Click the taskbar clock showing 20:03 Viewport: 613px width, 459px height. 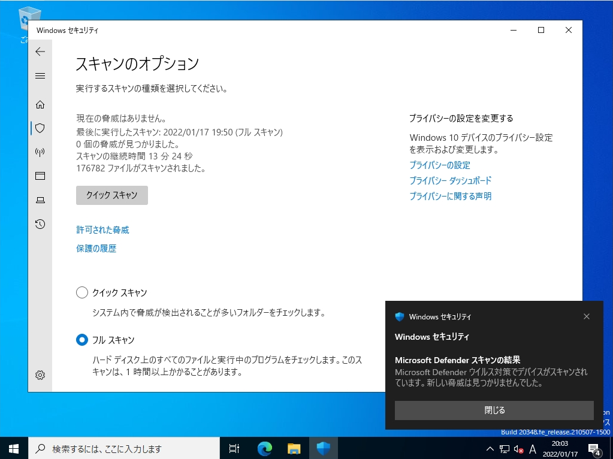(x=560, y=449)
